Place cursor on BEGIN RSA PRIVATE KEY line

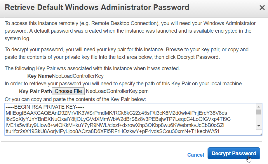pos(45,107)
